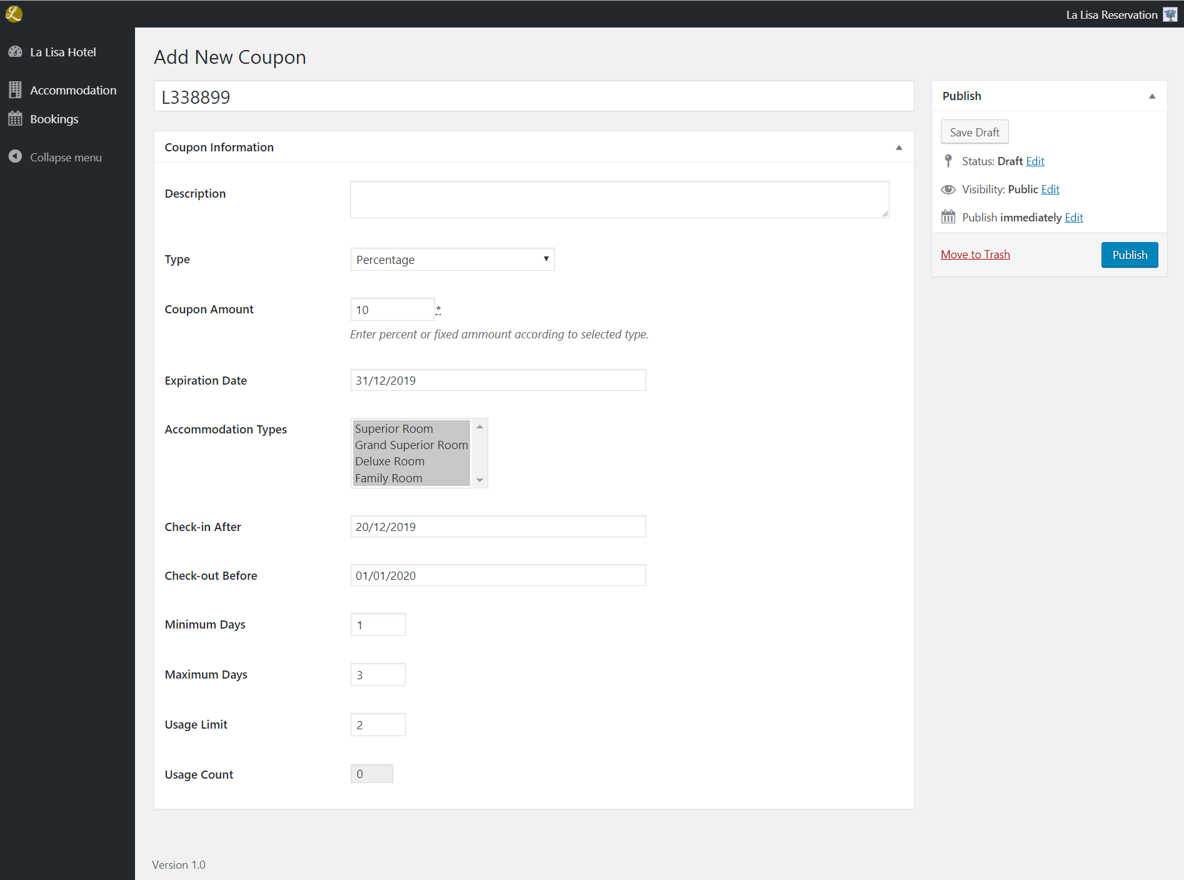Open the Type dropdown showing Percentage
1184x880 pixels.
click(452, 260)
